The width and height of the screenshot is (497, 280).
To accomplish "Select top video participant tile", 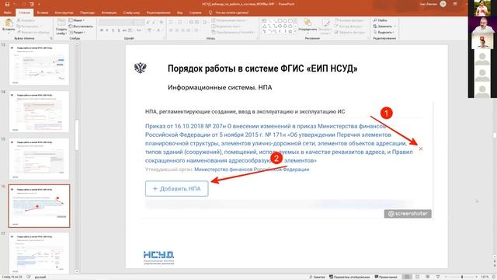I will pyautogui.click(x=482, y=8).
